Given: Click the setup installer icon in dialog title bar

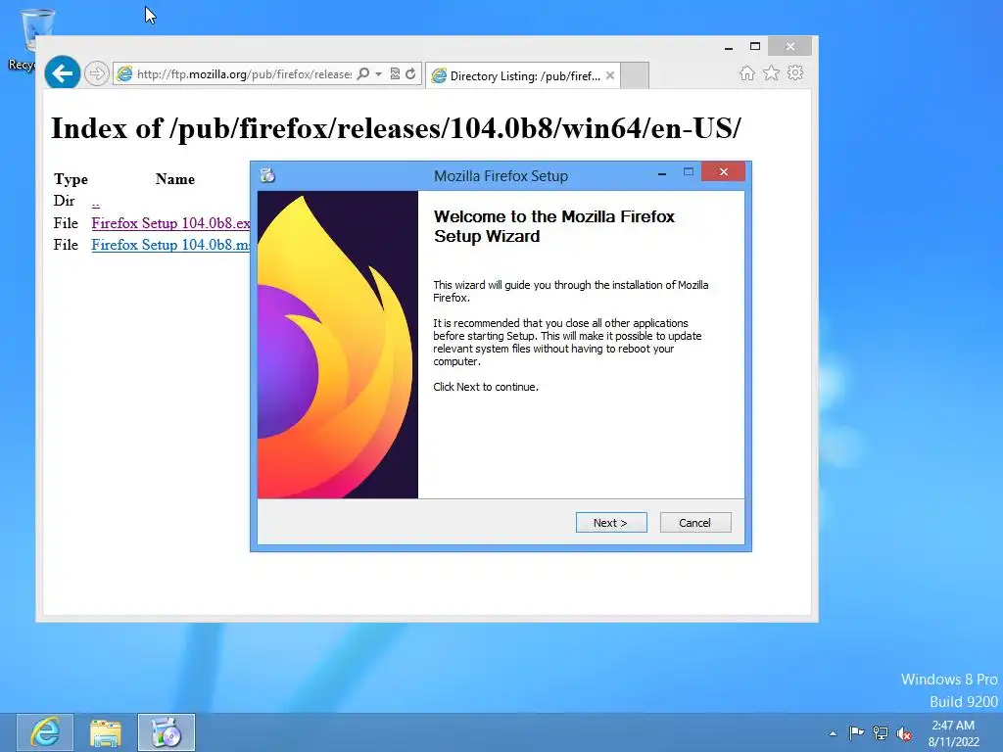Looking at the screenshot, I should 267,175.
